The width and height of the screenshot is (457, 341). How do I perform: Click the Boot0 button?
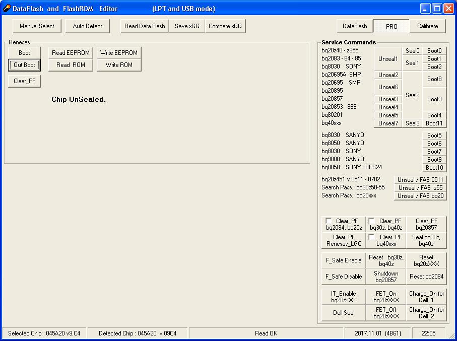pyautogui.click(x=434, y=51)
